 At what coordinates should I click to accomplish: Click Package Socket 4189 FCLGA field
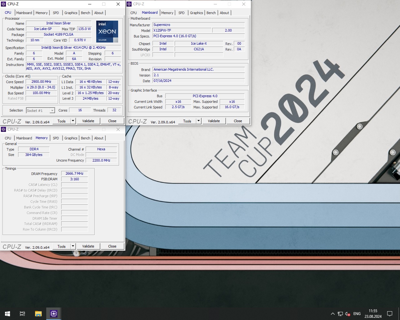tap(58, 34)
